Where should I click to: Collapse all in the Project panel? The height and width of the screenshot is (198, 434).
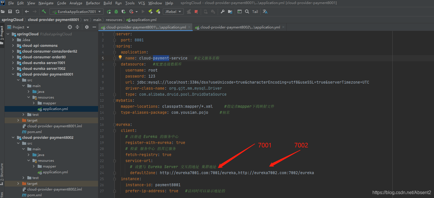pyautogui.click(x=77, y=27)
